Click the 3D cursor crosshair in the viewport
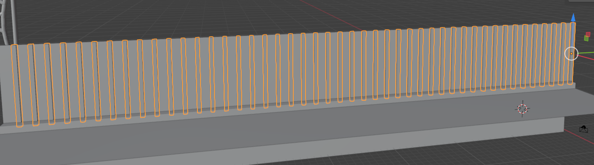594x165 pixels. (523, 109)
